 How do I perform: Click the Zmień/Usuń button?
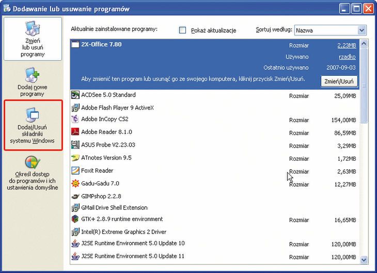(x=339, y=81)
